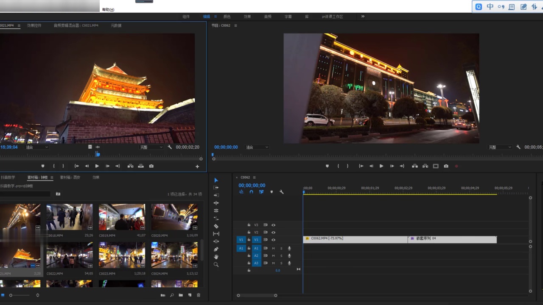Play the program monitor sequence
The image size is (543, 305).
click(381, 166)
